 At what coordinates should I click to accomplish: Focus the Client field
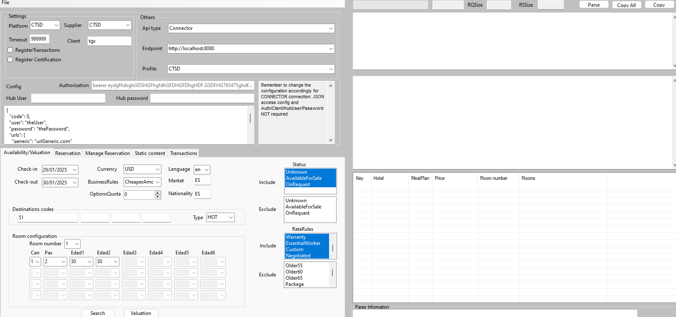(x=110, y=41)
